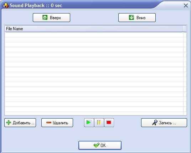Viewport: 191px width, 153px height.
Task: Stop playback with the red square button
Action: click(109, 122)
